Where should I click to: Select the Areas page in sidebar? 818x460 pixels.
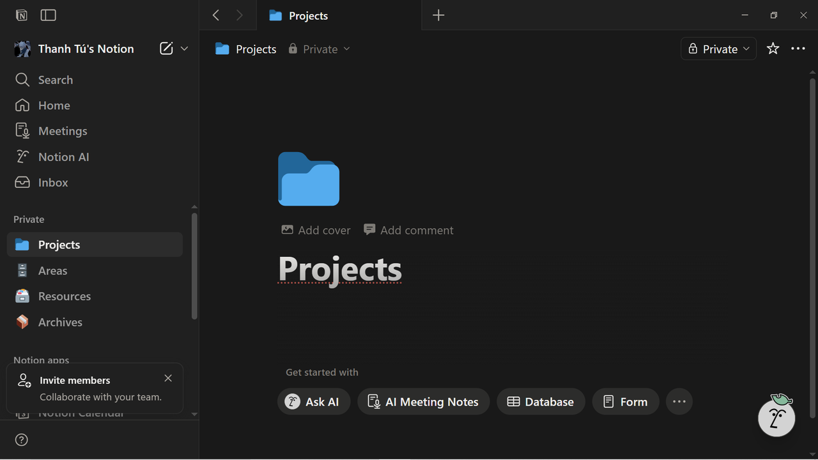[x=52, y=271]
